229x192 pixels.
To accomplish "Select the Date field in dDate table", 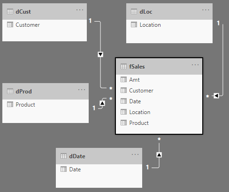I will click(99, 169).
